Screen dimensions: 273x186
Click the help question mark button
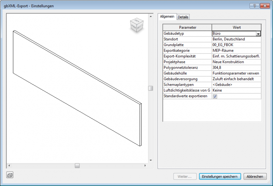[x=254, y=6]
